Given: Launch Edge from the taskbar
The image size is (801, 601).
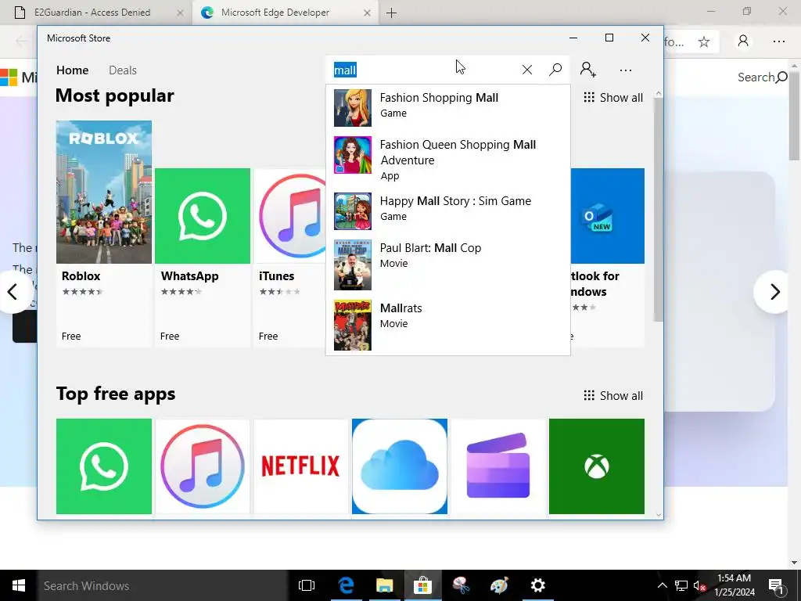Looking at the screenshot, I should (x=346, y=585).
